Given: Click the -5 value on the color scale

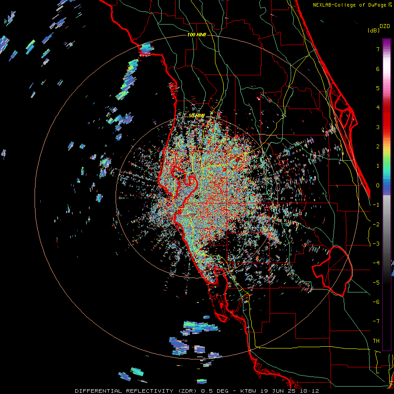Looking at the screenshot, I should tap(376, 283).
